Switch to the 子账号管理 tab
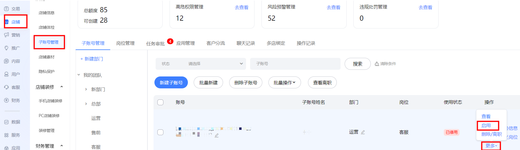Viewport: 520px width, 150px height. [93, 43]
